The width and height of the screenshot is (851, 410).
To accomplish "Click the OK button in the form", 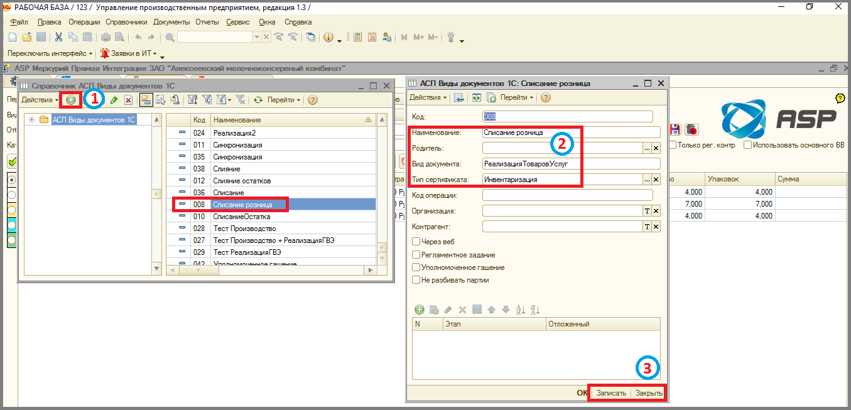I will (582, 393).
